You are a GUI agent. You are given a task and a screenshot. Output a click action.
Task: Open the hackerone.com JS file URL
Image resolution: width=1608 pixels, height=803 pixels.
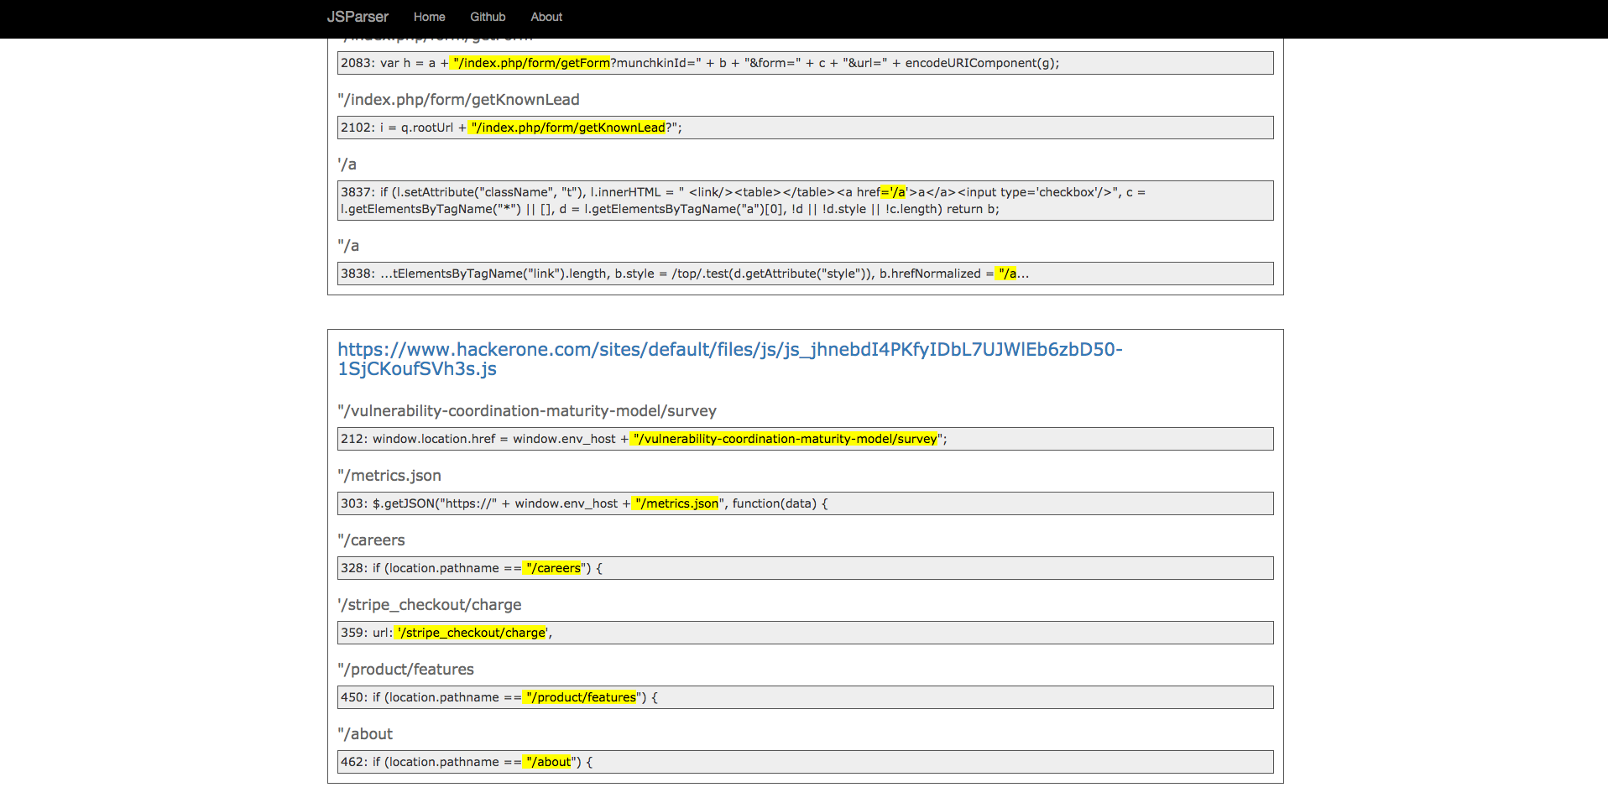[729, 359]
